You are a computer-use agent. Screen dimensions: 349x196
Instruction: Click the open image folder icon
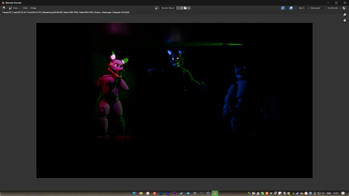[x=185, y=8]
